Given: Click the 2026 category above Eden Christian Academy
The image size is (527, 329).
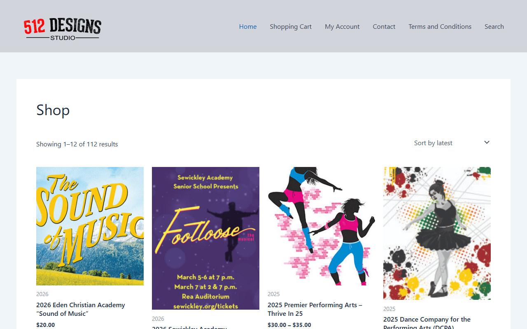Looking at the screenshot, I should coord(42,294).
